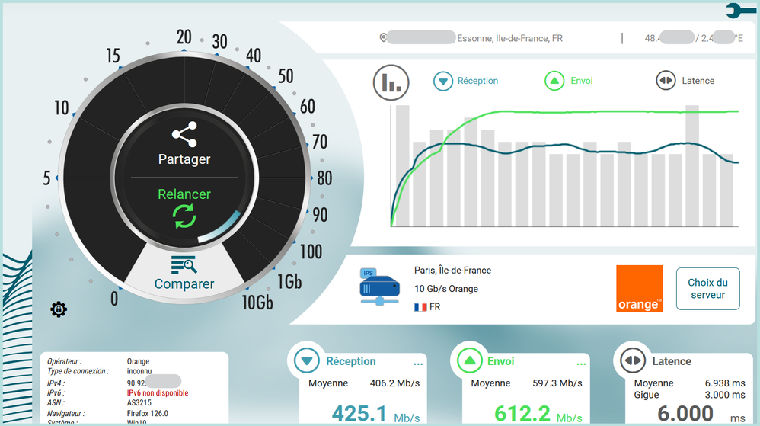Click the Choix du serveur button
Viewport: 760px width, 426px height.
tap(707, 289)
